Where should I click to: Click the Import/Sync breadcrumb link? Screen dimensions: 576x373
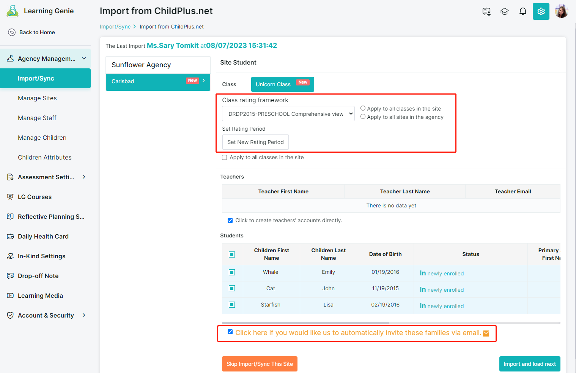pos(115,27)
